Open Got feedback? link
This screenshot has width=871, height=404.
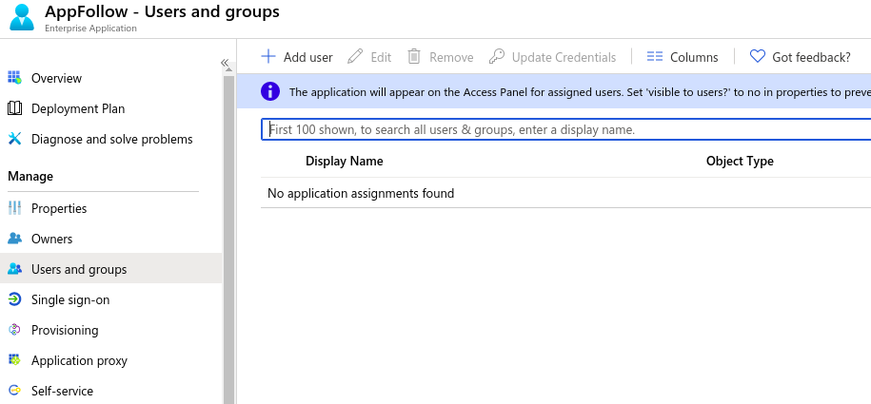coord(811,58)
